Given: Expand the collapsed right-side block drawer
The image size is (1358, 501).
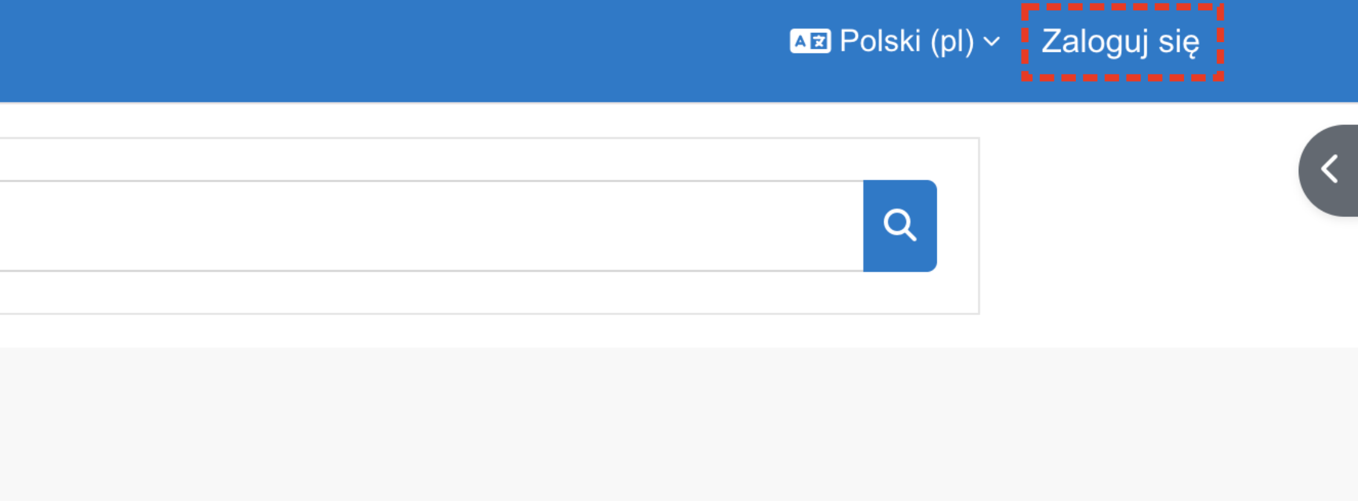Looking at the screenshot, I should point(1330,169).
